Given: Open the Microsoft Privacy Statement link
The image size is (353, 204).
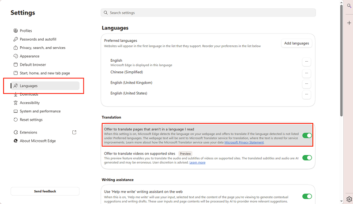Looking at the screenshot, I should click(244, 142).
